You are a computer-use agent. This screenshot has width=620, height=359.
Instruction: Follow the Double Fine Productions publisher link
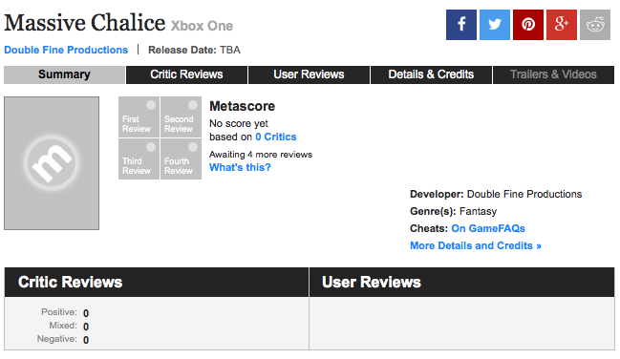click(x=66, y=50)
